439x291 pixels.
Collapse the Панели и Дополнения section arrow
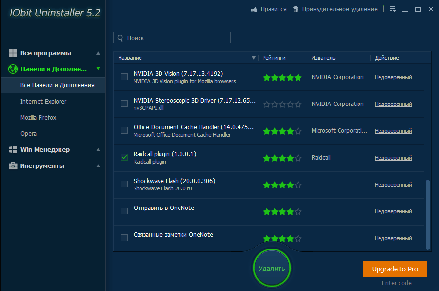[98, 68]
